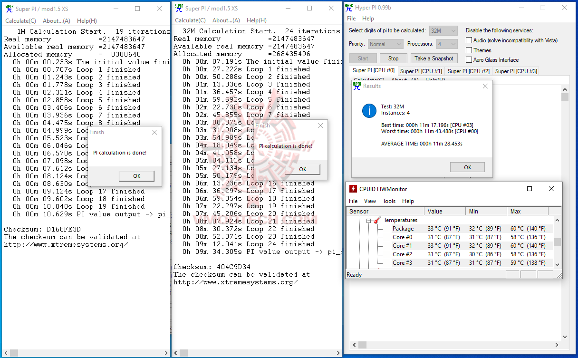Image resolution: width=578 pixels, height=358 pixels.
Task: Open the Processors dropdown showing 4
Action: 446,44
